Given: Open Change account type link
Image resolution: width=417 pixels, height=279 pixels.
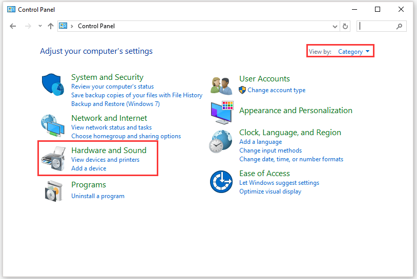Looking at the screenshot, I should tap(276, 90).
